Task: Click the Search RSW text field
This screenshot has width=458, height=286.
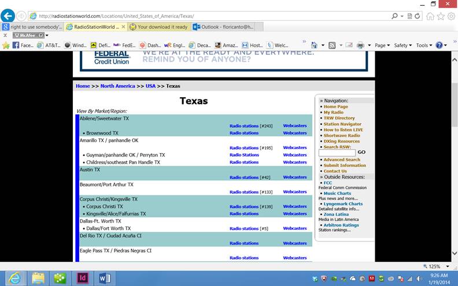Action: [337, 153]
